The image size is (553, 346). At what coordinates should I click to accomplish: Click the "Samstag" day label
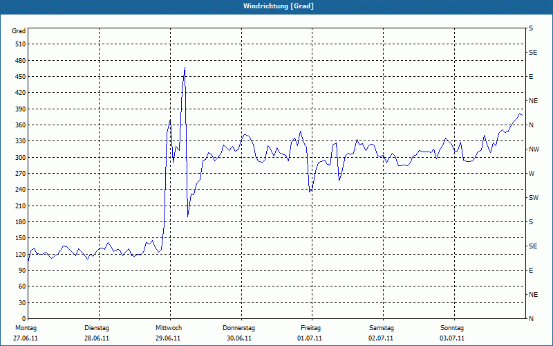pyautogui.click(x=382, y=328)
